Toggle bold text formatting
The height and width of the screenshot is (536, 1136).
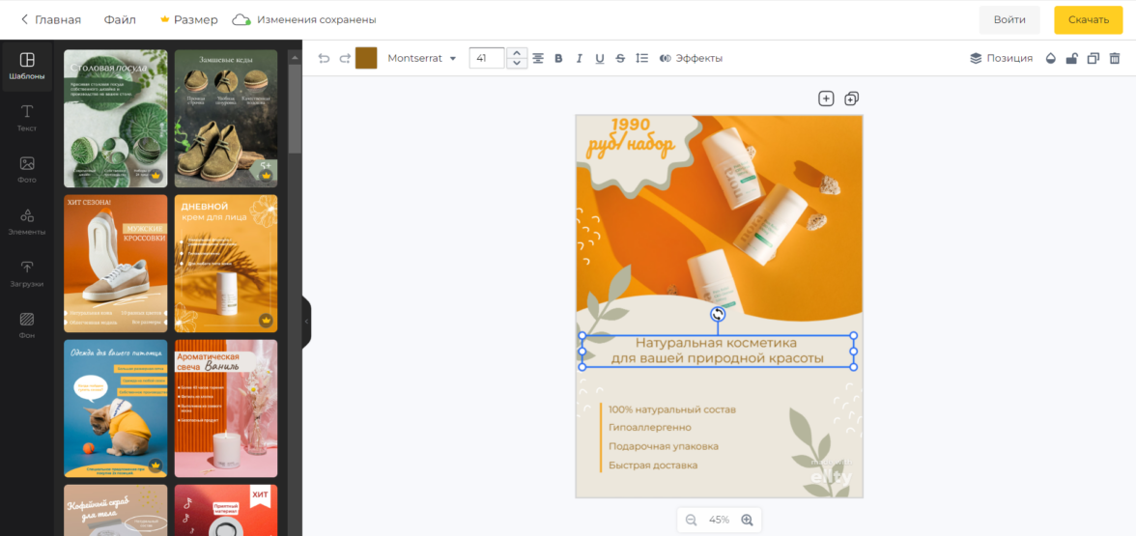(558, 59)
